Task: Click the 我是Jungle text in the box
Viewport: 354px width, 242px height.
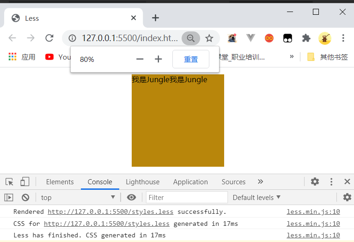Action: pyautogui.click(x=169, y=79)
